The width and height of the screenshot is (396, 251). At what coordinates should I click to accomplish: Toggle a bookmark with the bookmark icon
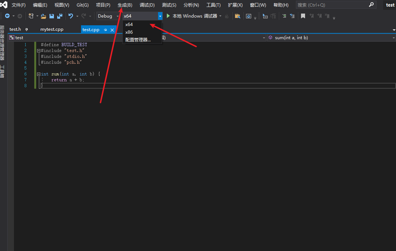click(303, 16)
